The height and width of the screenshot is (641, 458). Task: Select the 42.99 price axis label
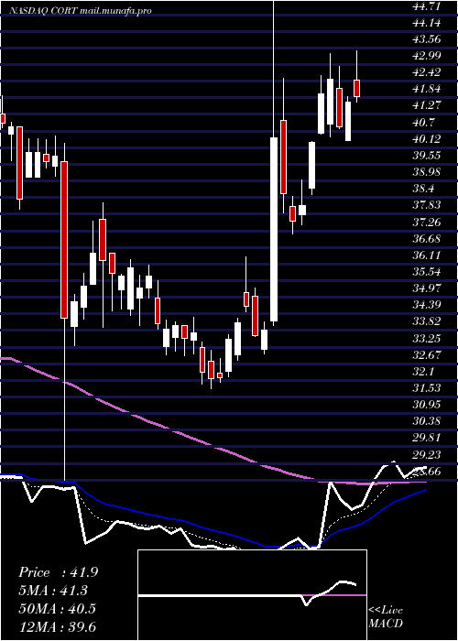(x=427, y=57)
